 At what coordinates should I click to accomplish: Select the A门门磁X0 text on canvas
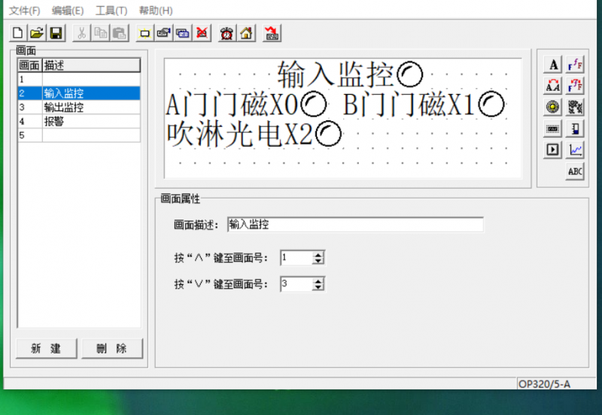tap(232, 105)
